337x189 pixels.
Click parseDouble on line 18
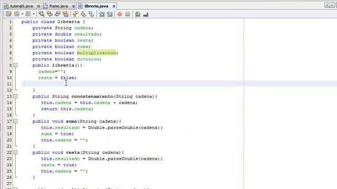click(x=123, y=128)
